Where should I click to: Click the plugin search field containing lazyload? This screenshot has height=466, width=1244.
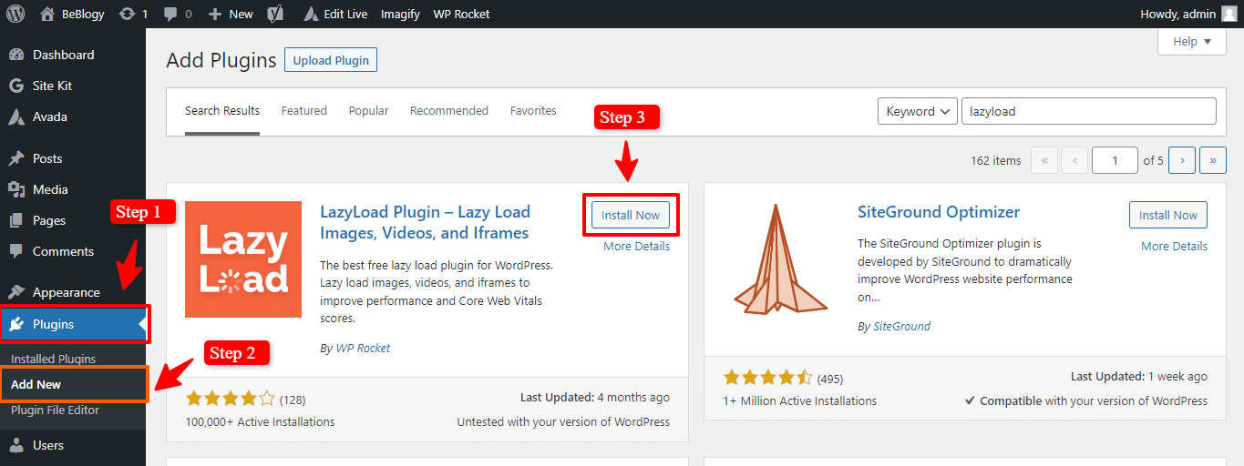pyautogui.click(x=1089, y=111)
